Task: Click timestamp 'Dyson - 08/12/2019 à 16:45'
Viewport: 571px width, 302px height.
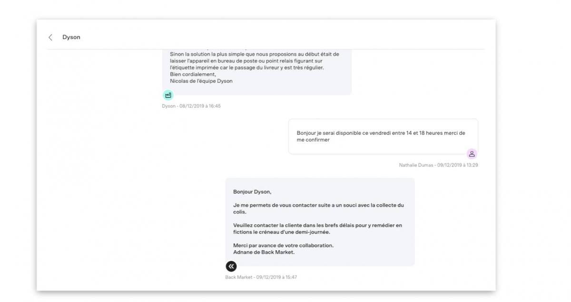Action: pos(191,106)
